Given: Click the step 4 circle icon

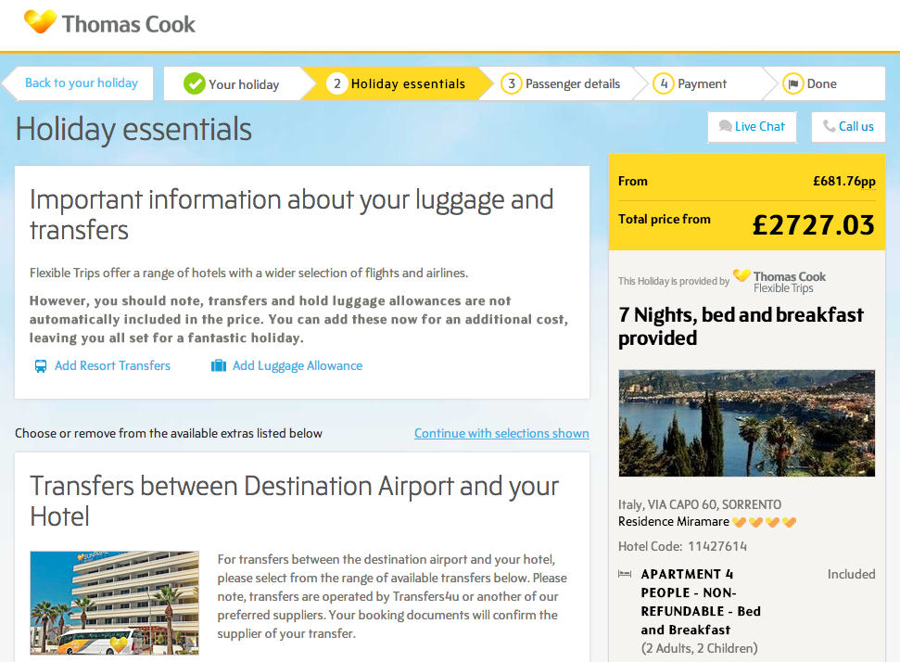Looking at the screenshot, I should [663, 83].
